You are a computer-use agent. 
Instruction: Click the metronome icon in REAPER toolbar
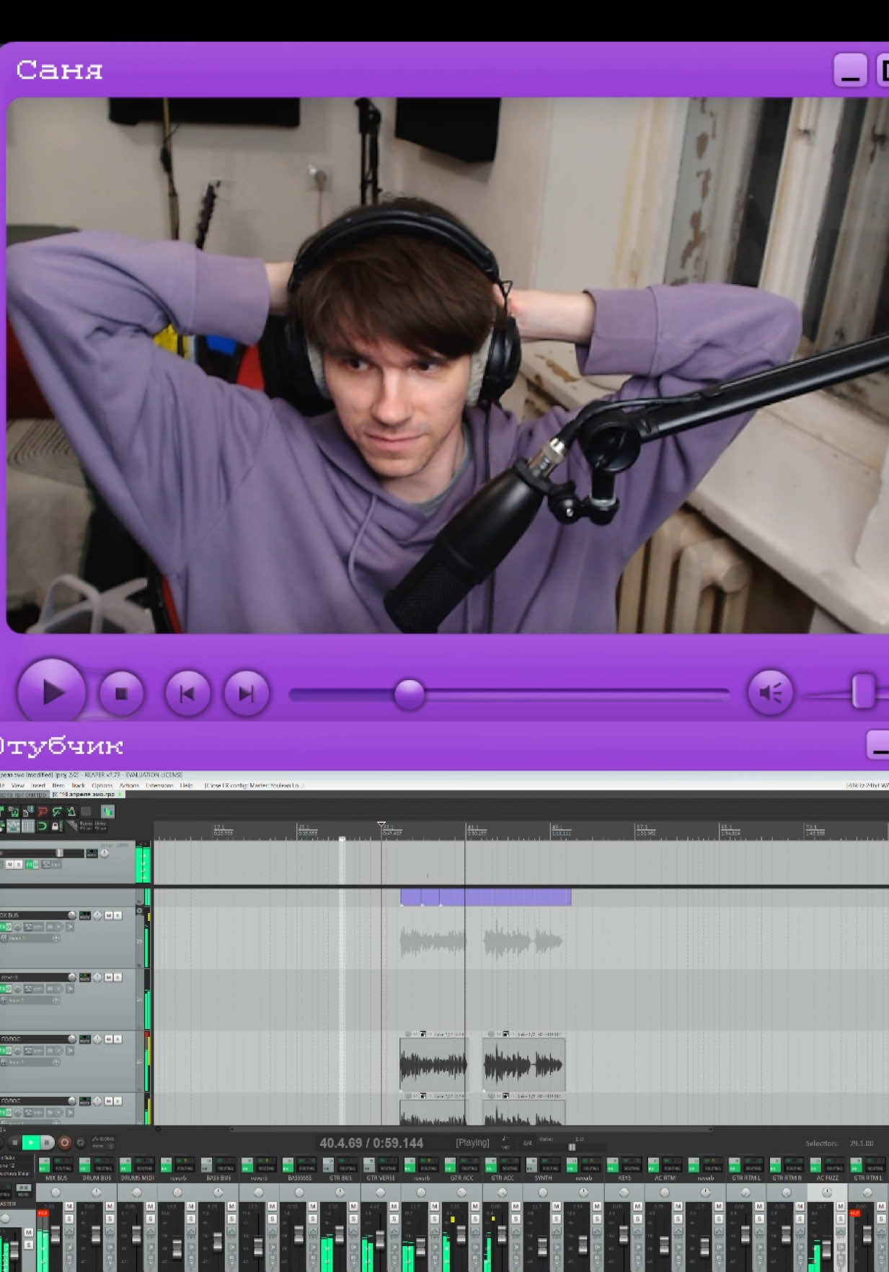[71, 811]
